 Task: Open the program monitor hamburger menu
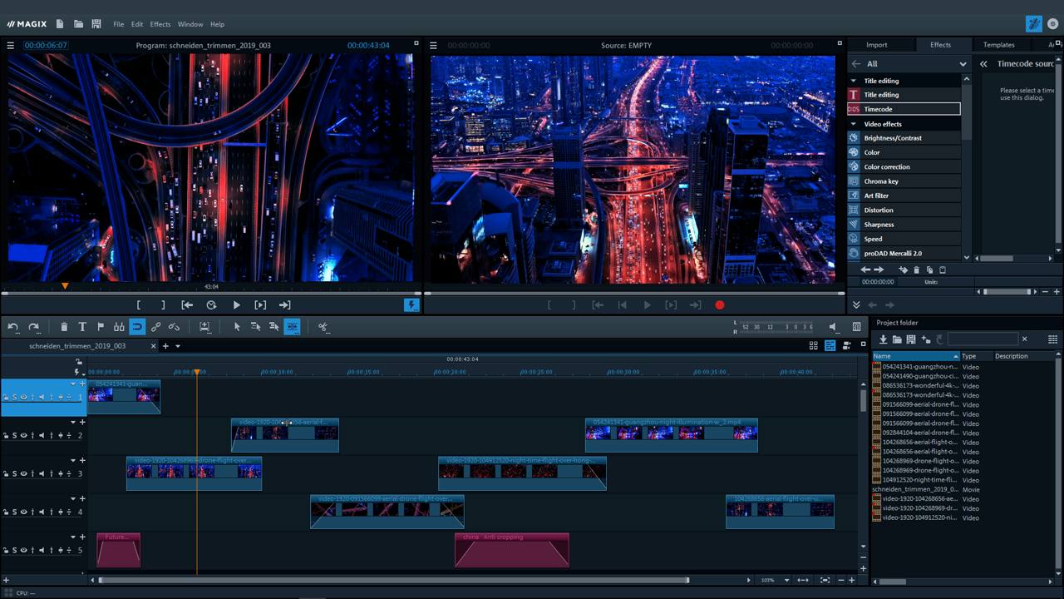click(11, 46)
